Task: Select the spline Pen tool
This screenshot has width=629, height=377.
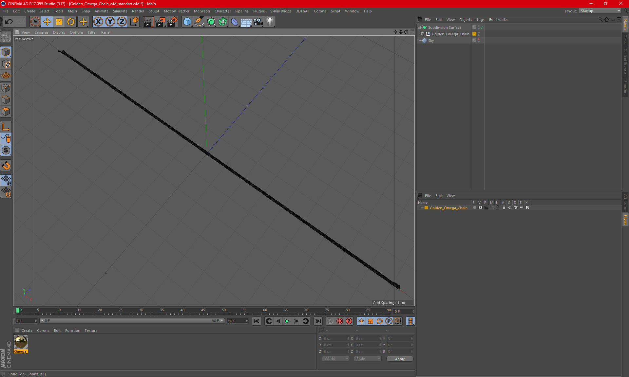Action: [x=199, y=22]
